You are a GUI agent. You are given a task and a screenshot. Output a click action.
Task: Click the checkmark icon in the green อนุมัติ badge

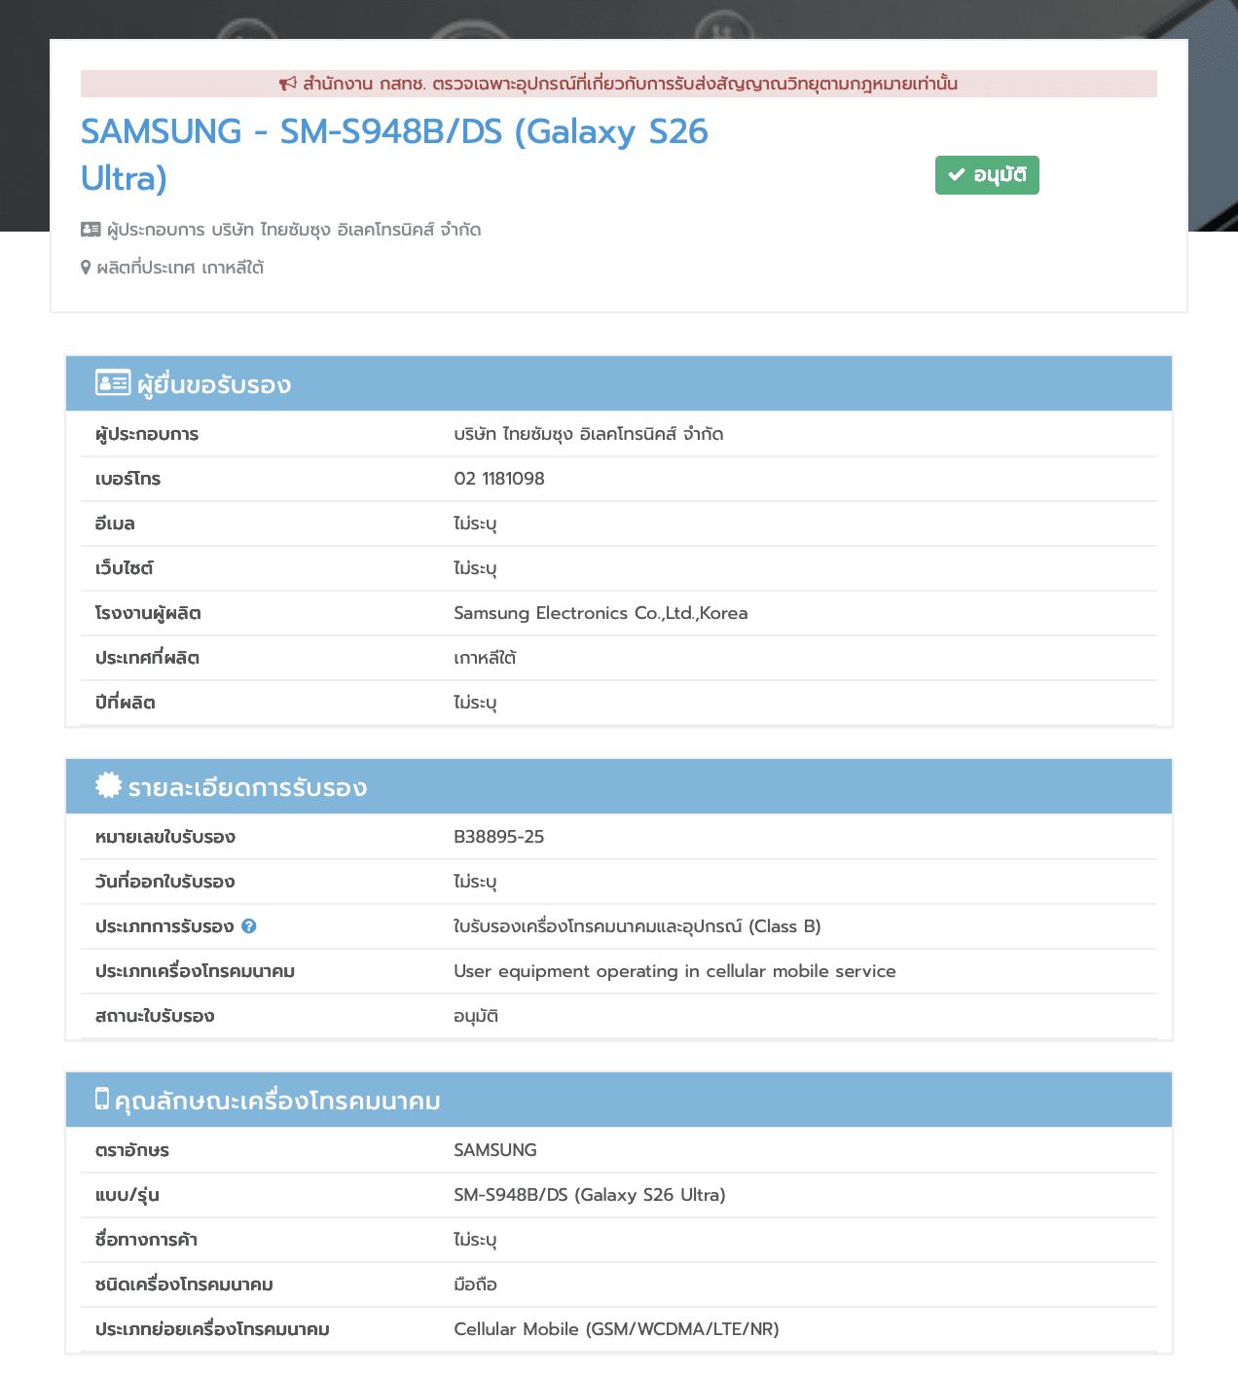click(x=957, y=175)
